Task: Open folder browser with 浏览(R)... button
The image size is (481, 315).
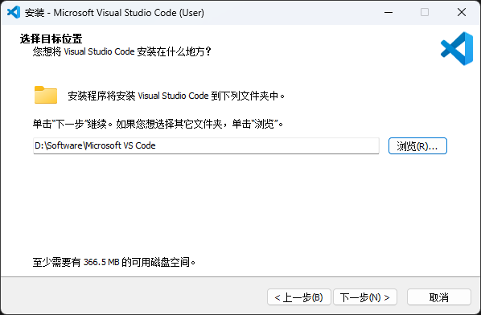Action: click(x=417, y=146)
